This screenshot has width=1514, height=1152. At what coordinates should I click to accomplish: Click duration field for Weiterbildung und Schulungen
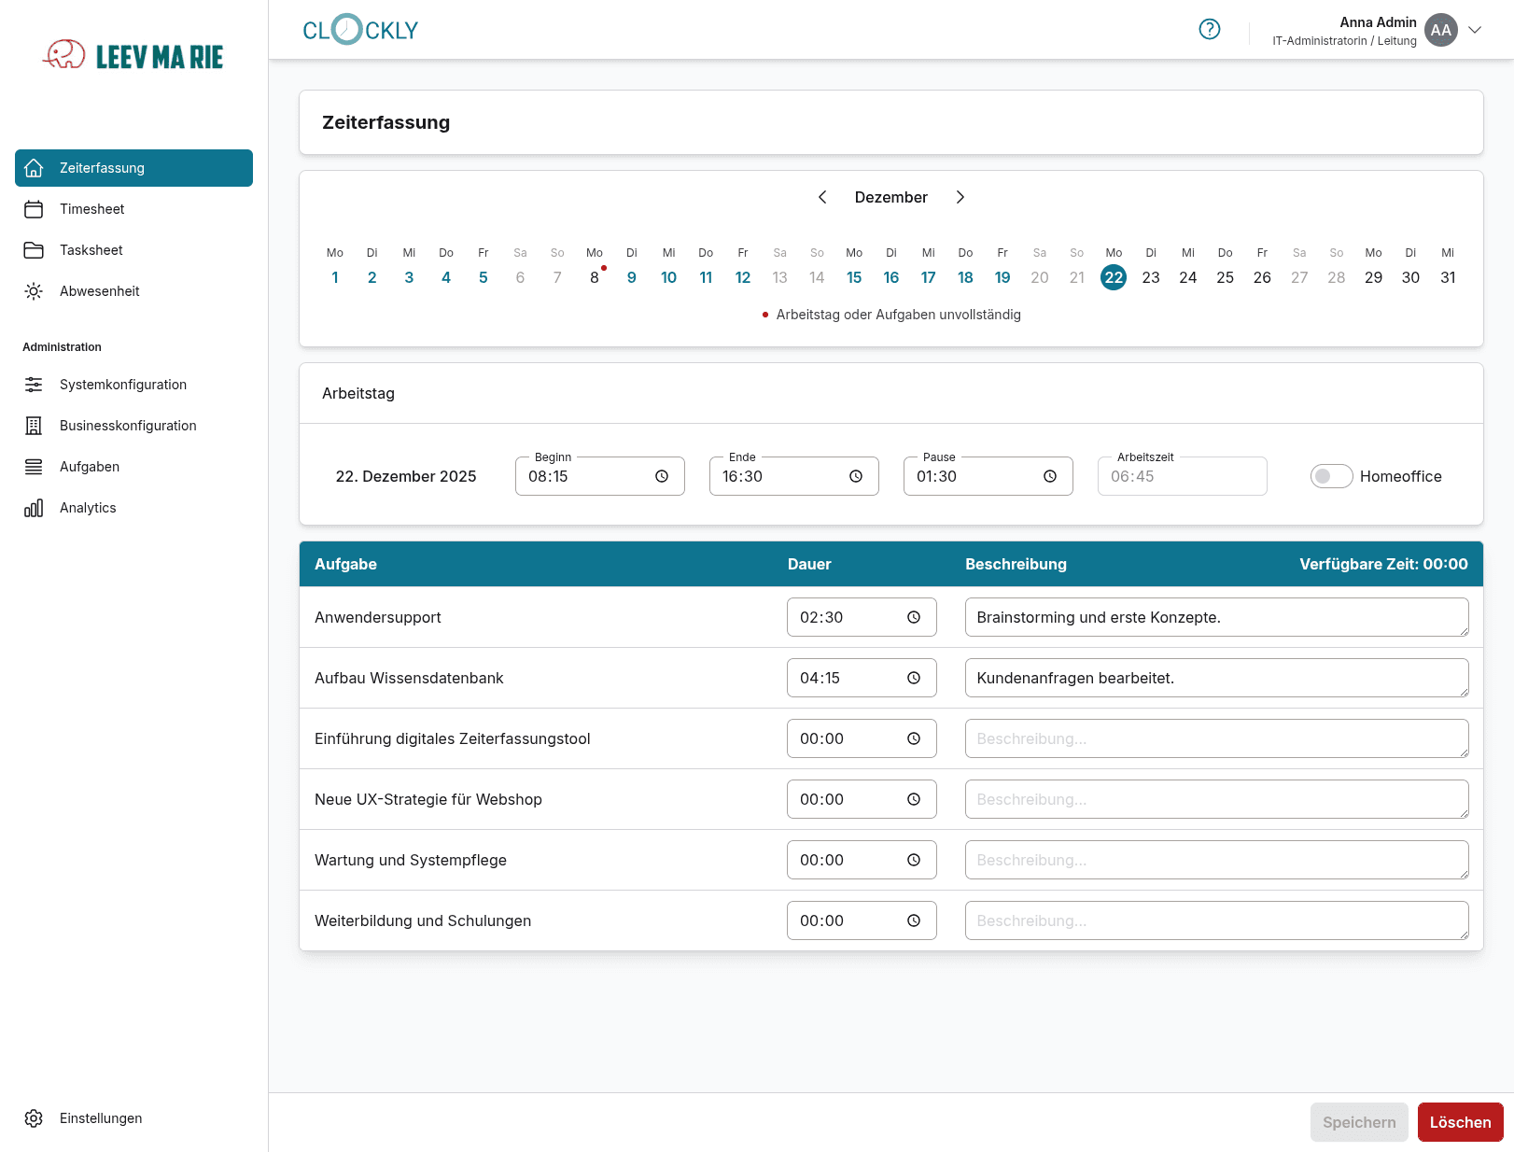(x=845, y=920)
